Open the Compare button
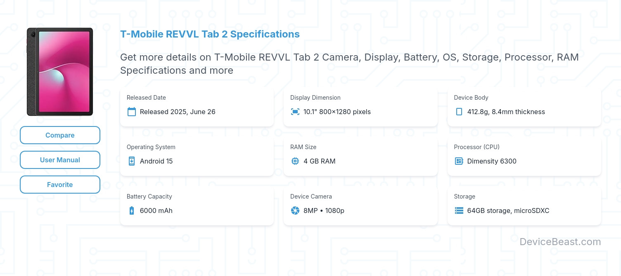621x276 pixels. [x=60, y=135]
